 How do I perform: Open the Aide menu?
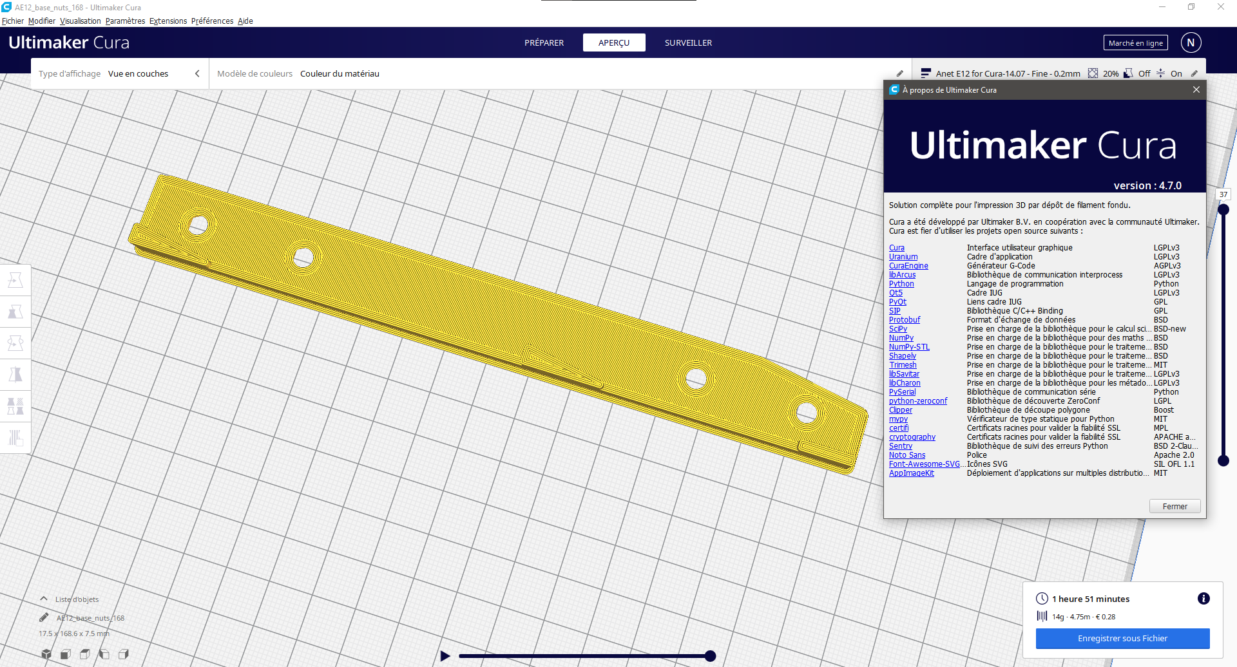tap(245, 21)
